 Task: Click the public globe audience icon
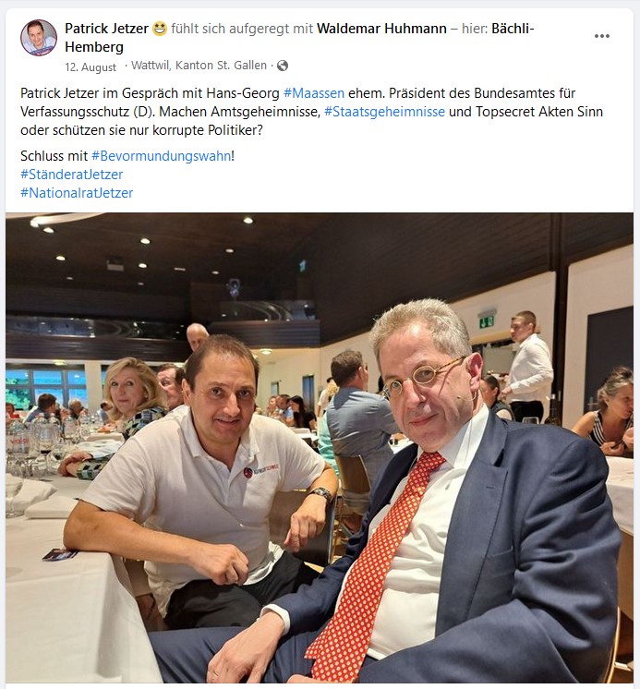(x=283, y=66)
